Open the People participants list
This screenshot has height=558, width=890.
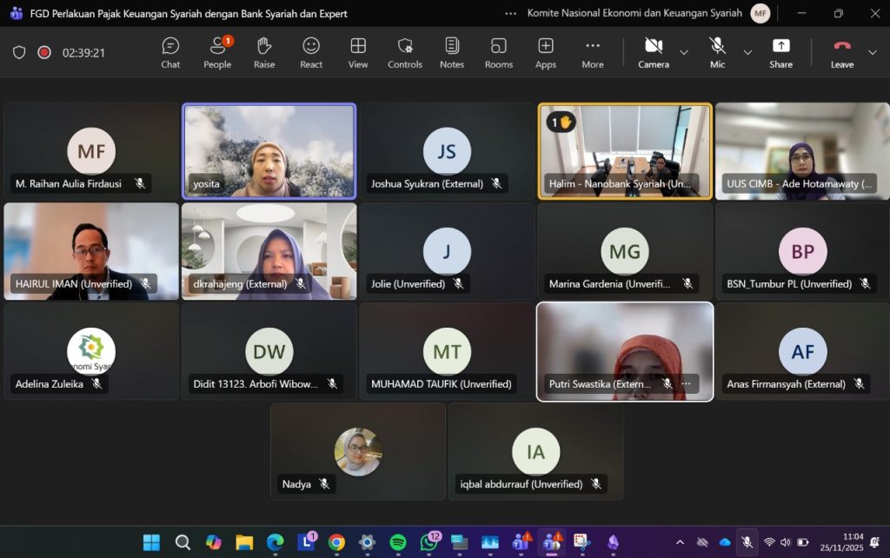click(217, 52)
